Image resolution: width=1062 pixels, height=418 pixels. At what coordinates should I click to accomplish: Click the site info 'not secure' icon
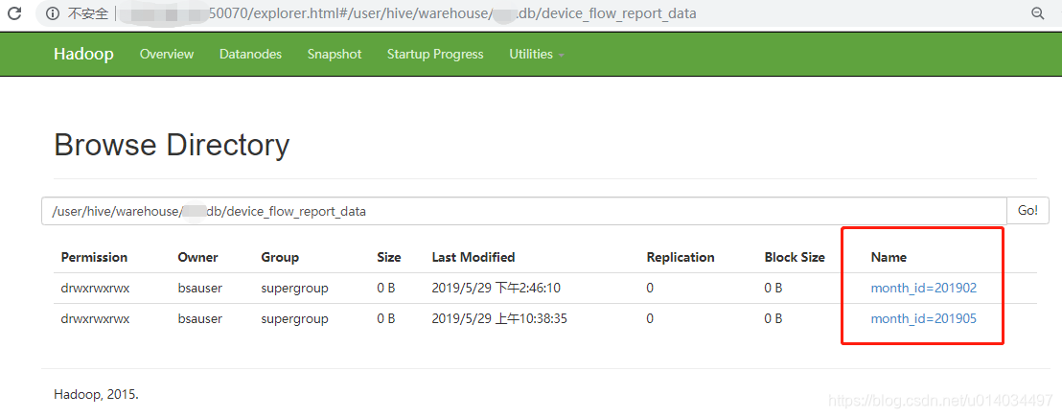tap(53, 12)
